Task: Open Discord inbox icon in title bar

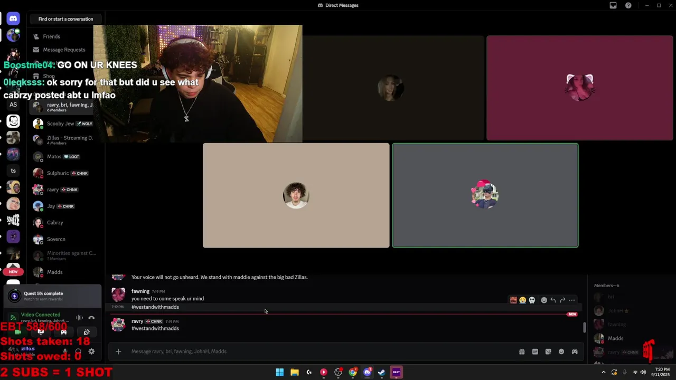Action: (x=613, y=5)
